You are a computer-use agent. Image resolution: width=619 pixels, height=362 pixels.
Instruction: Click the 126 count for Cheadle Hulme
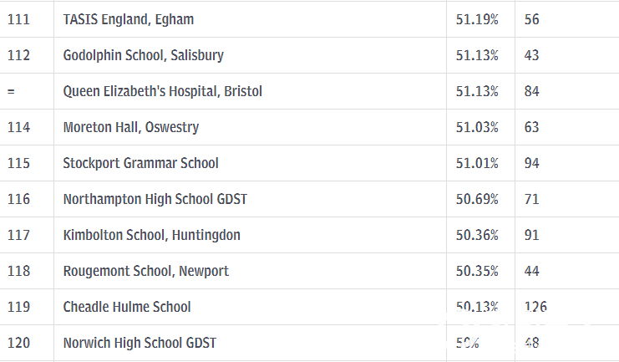coord(535,307)
